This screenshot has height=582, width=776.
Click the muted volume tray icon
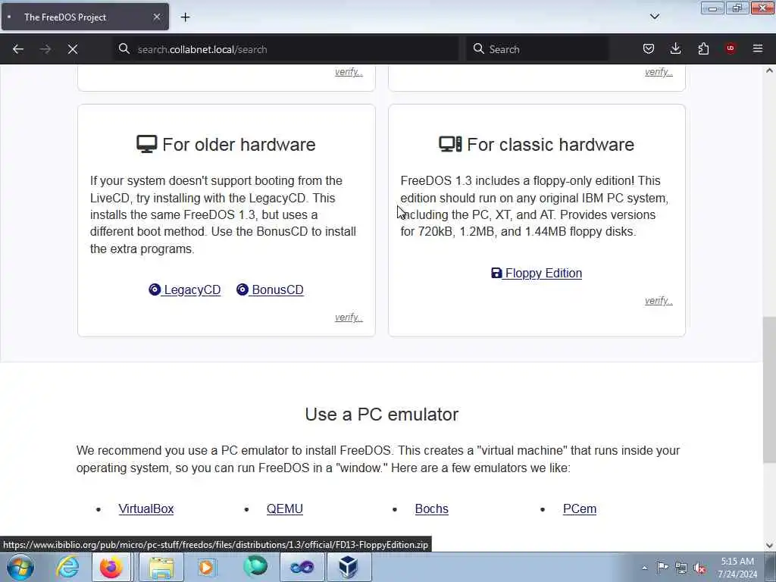[699, 568]
